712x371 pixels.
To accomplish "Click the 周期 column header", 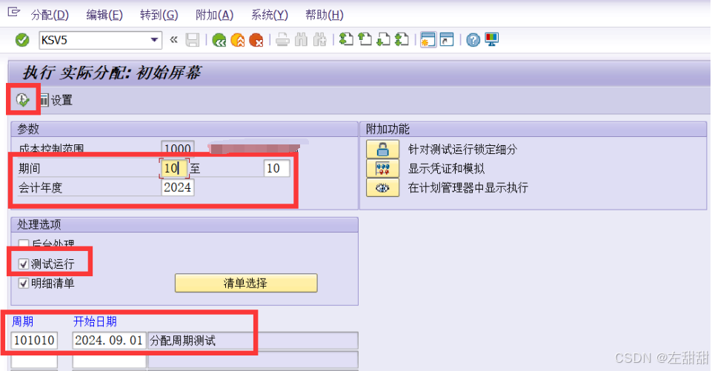I will pos(22,321).
